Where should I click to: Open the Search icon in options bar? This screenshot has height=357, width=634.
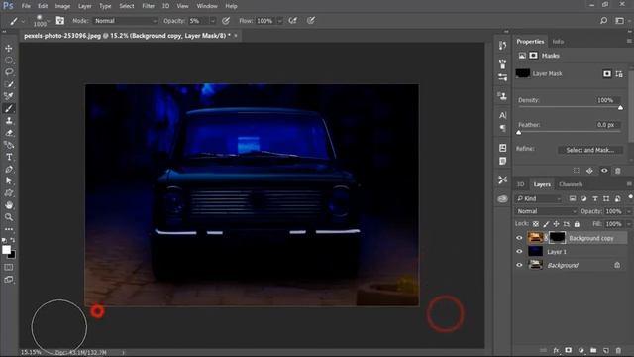pos(603,21)
